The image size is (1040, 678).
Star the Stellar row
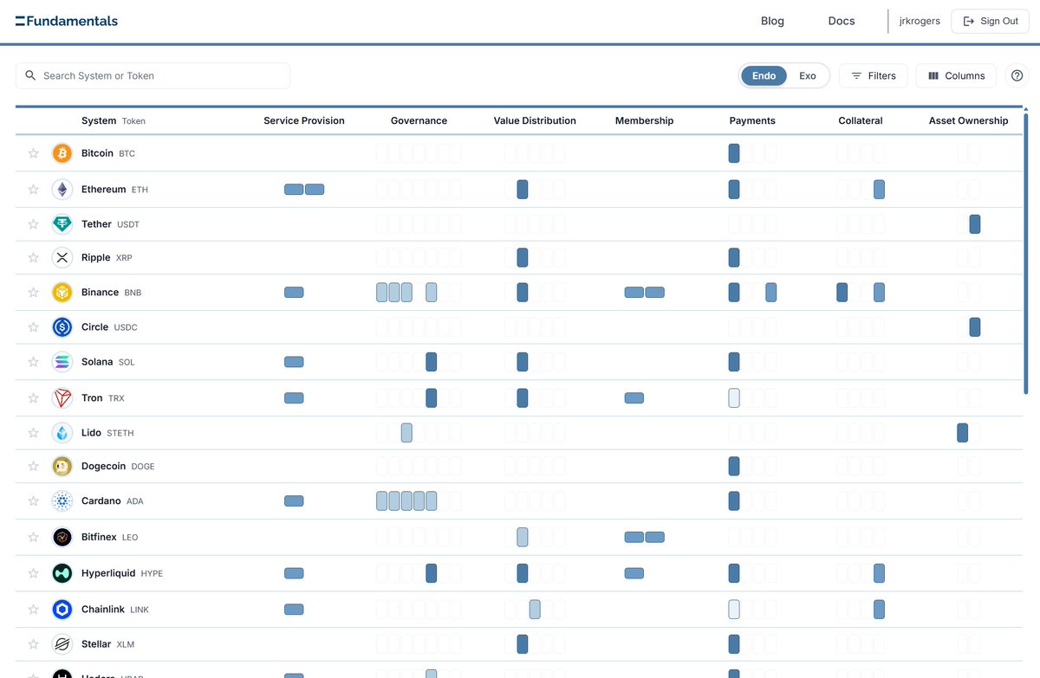click(34, 644)
